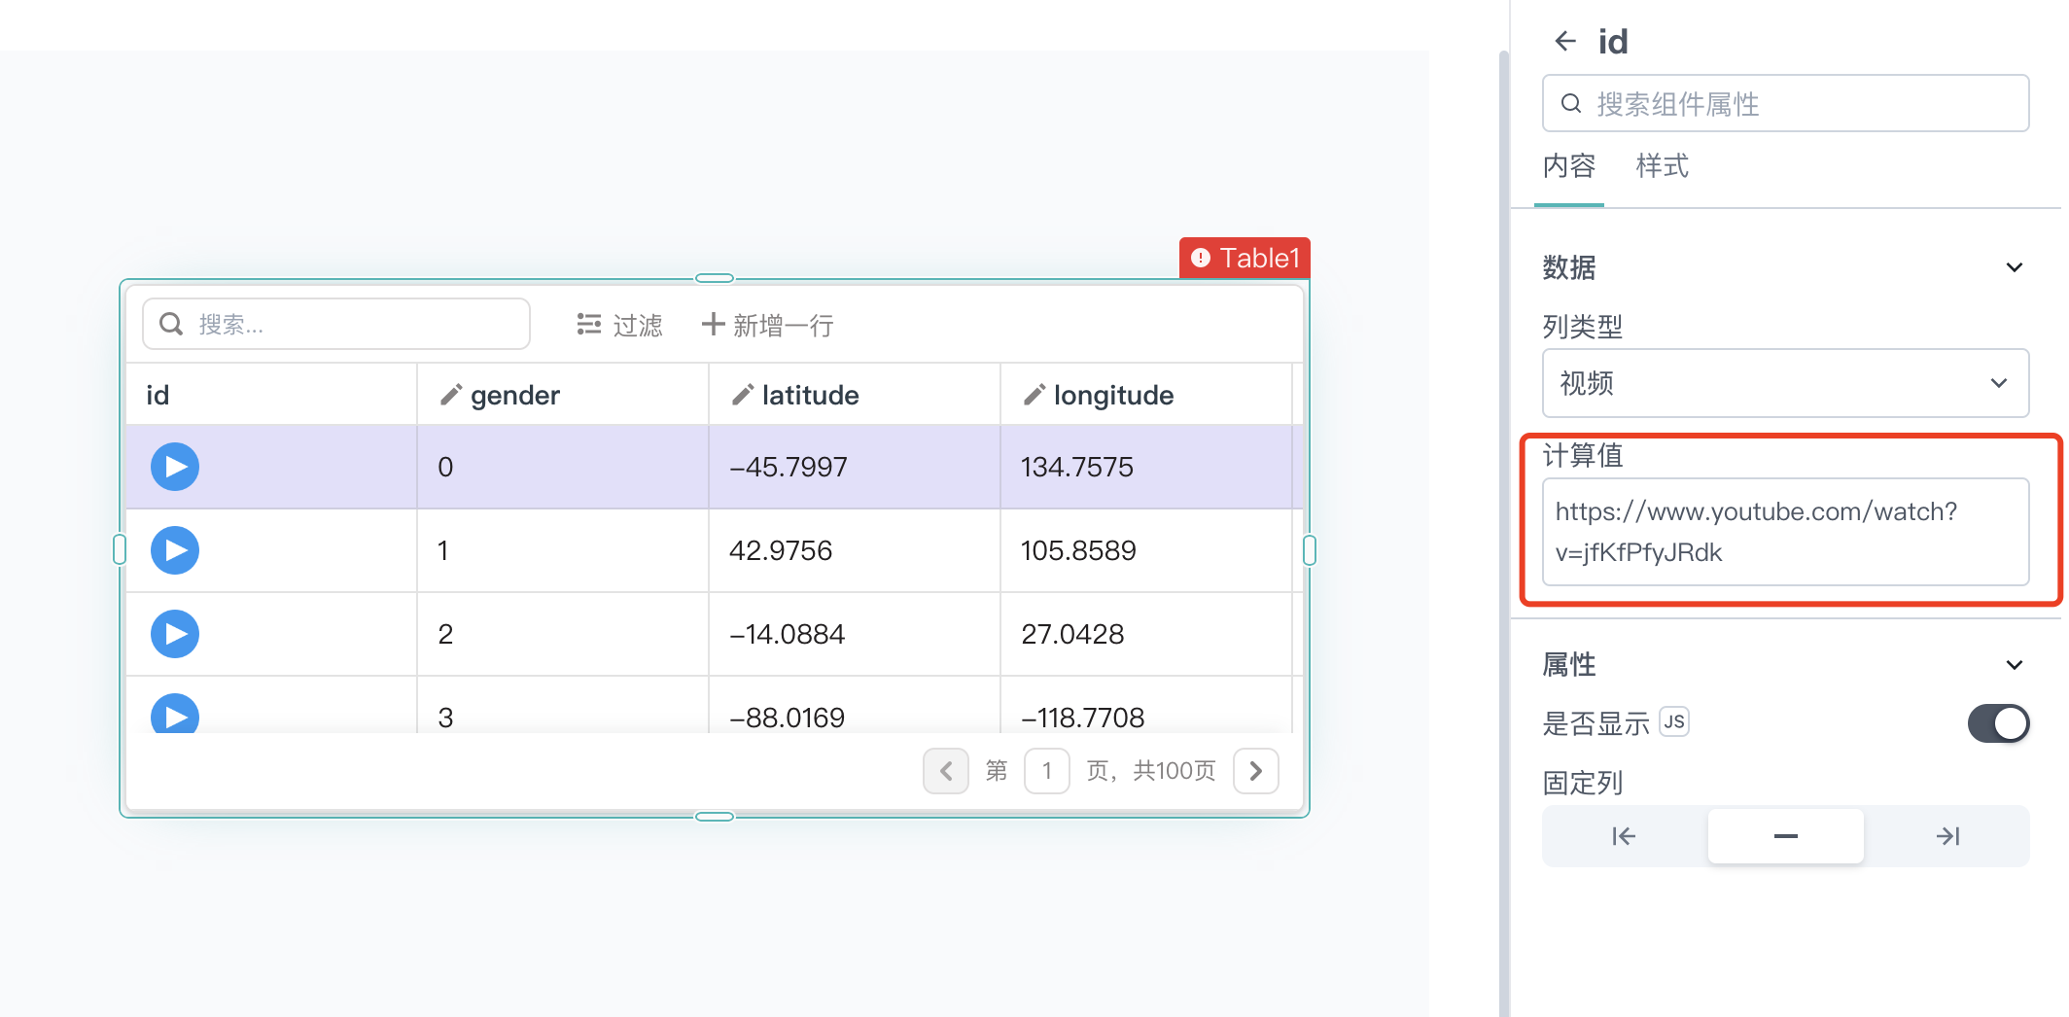This screenshot has height=1017, width=2069.
Task: Switch to the 样式 tab
Action: click(1663, 166)
